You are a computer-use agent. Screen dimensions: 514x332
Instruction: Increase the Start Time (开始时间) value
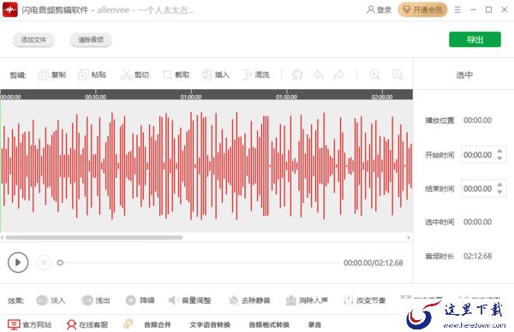point(499,151)
